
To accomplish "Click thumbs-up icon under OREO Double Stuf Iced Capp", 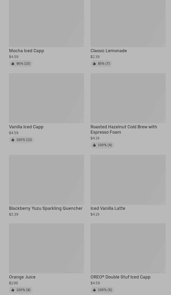I will pyautogui.click(x=94, y=290).
